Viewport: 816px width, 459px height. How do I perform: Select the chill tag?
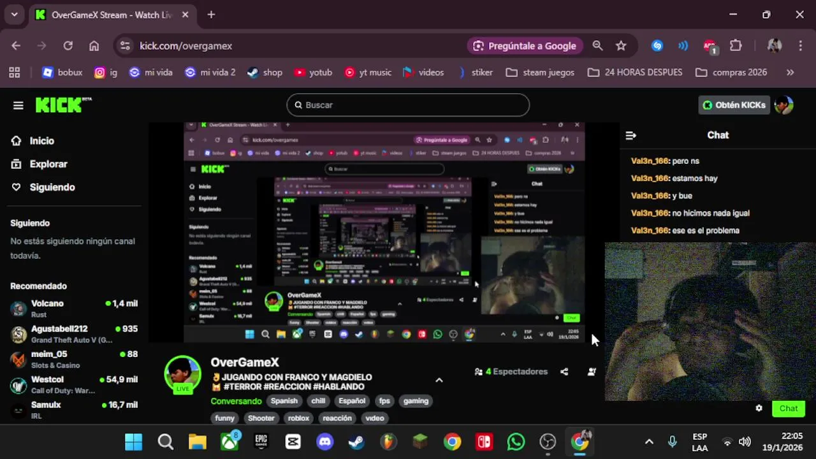(318, 401)
